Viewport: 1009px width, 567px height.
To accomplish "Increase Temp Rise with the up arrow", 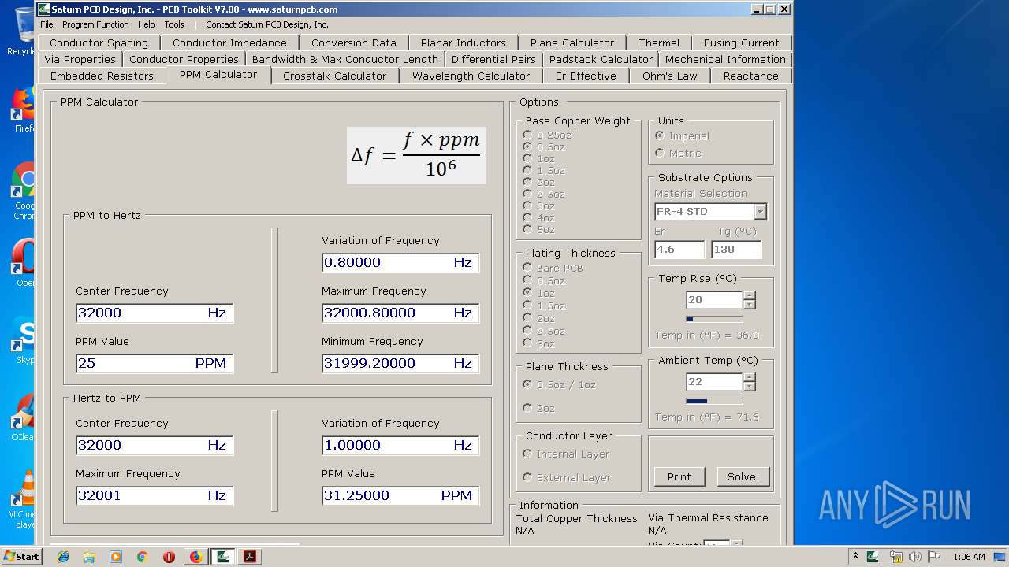I will 750,296.
